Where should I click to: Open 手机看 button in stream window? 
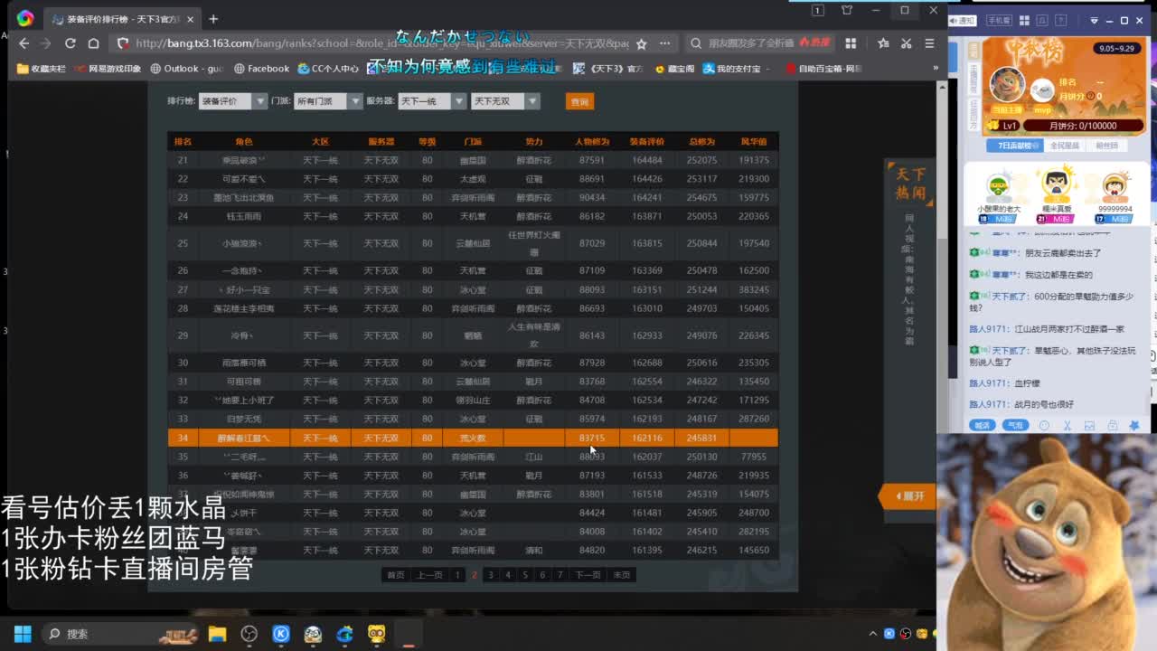(x=999, y=20)
